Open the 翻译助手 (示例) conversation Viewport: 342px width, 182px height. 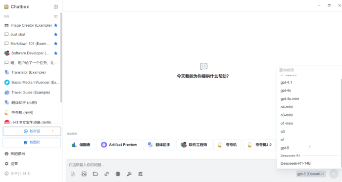click(x=31, y=102)
